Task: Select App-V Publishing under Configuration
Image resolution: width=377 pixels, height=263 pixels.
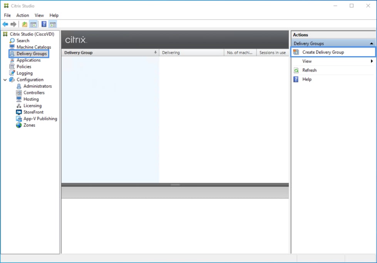Action: click(40, 119)
